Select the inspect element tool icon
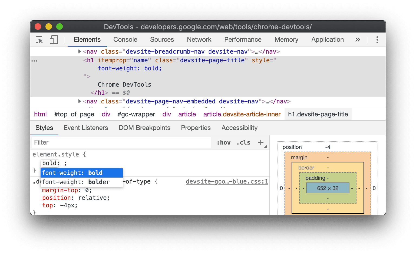 [39, 40]
